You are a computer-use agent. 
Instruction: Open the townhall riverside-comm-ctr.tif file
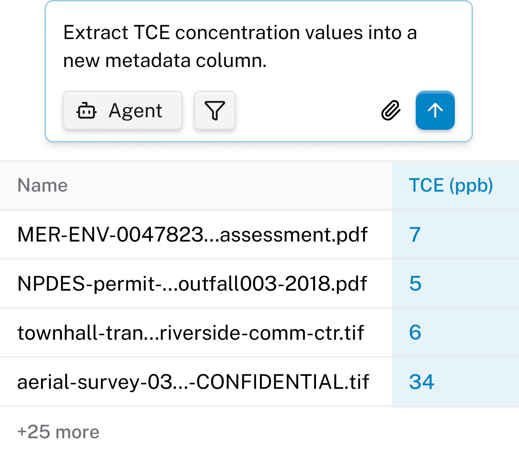(191, 333)
